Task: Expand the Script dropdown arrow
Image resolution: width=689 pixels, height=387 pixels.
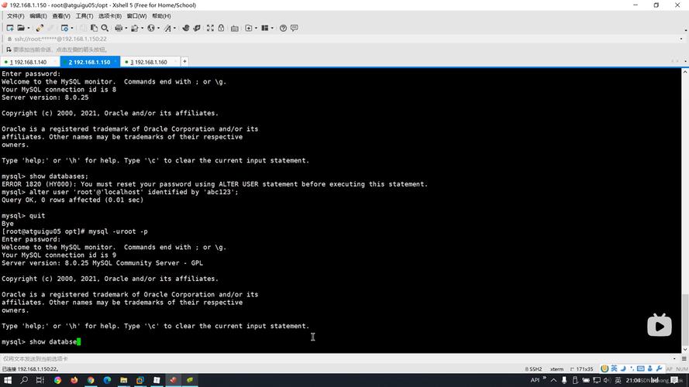Action: click(257, 28)
